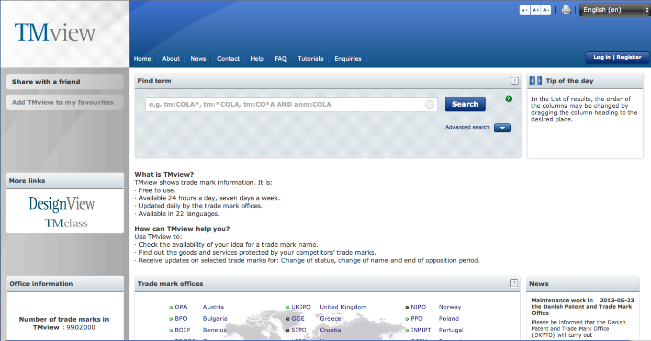Click the BOIP office link
The height and width of the screenshot is (341, 651).
click(182, 330)
